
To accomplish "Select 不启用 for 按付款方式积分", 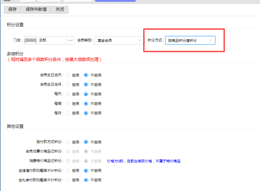I will pos(86,142).
